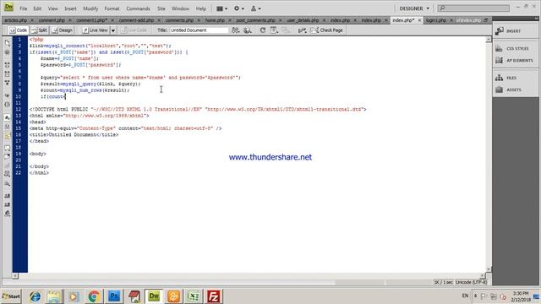Screen dimensions: 541x304
Task: Click the search field in the application bar
Action: coord(473,8)
